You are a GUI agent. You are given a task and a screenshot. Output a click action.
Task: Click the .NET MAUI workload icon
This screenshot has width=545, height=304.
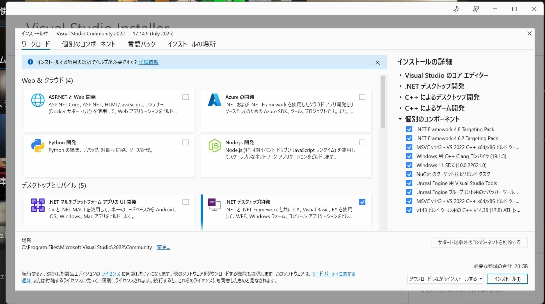point(38,205)
